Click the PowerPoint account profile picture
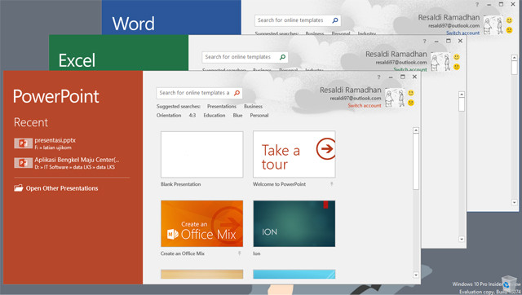The width and height of the screenshot is (522, 295). [395, 98]
